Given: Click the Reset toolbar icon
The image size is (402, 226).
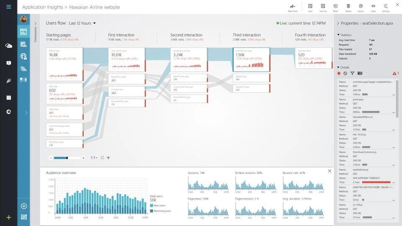Looking at the screenshot, I should [x=335, y=6].
